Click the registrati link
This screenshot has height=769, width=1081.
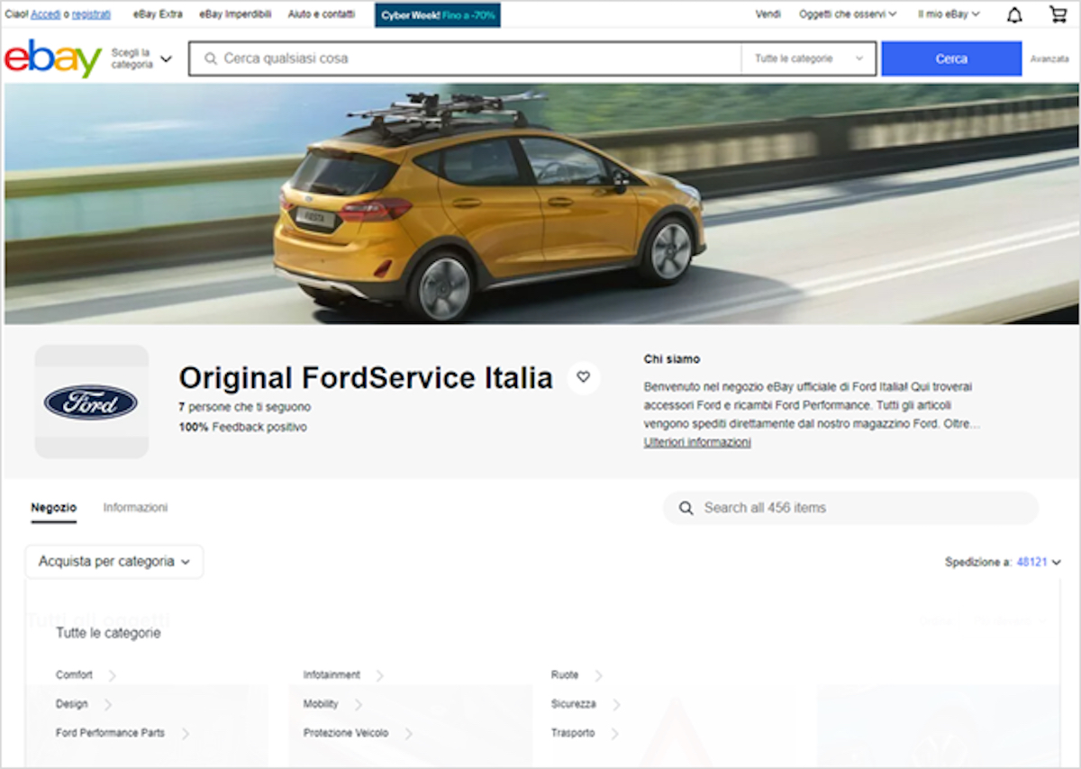coord(92,14)
